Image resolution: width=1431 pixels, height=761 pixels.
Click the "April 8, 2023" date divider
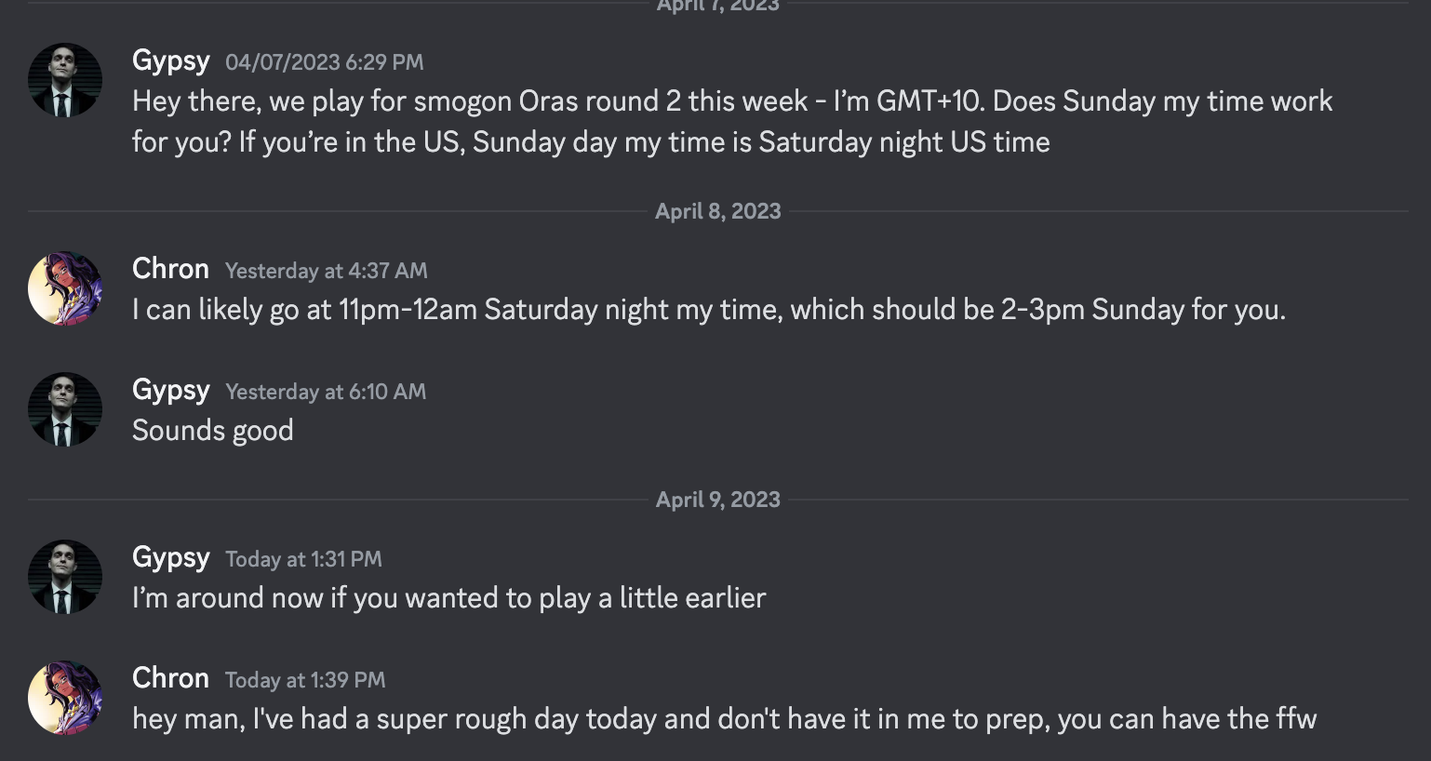click(717, 211)
